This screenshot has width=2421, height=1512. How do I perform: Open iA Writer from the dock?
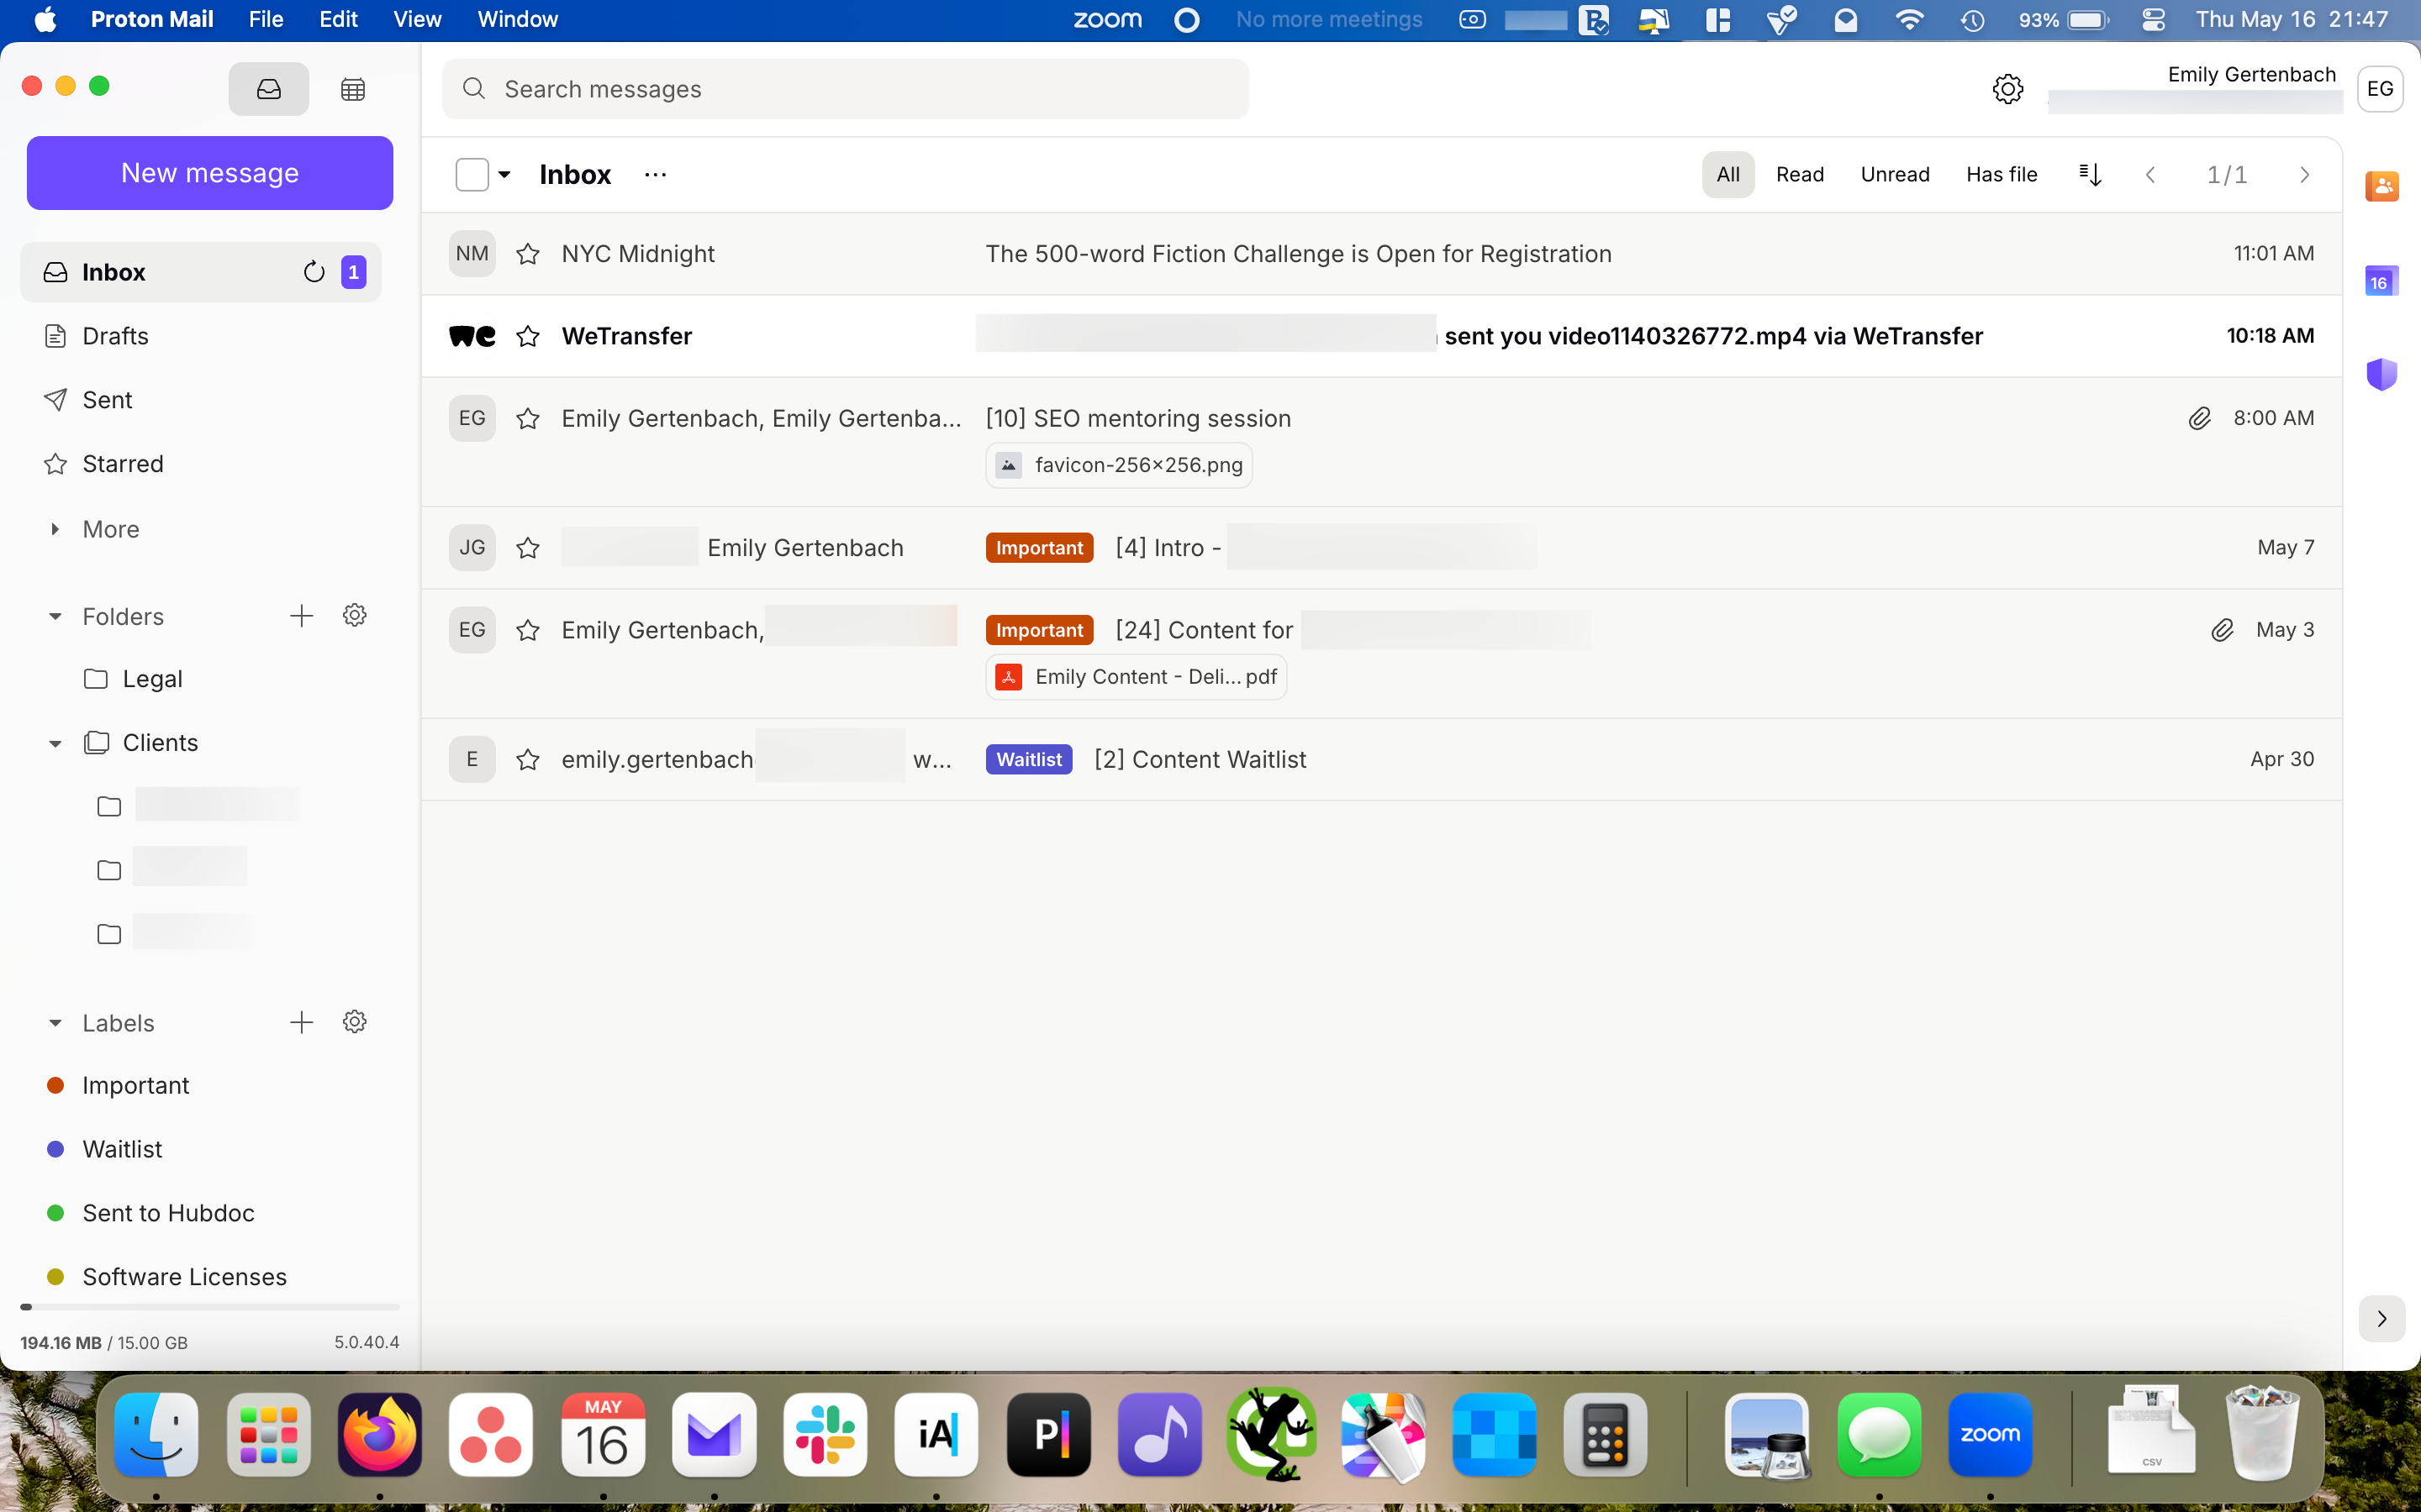pyautogui.click(x=936, y=1435)
